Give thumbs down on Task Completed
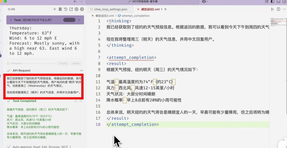Screen dimensions: 287x148 (x=81, y=101)
